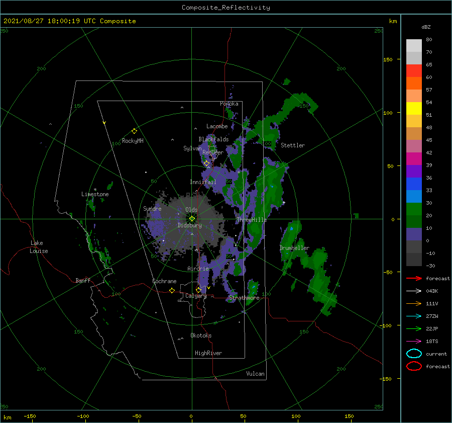Select the slate 0-10 dBZ color swatch
Image resolution: width=452 pixels, height=423 pixels.
point(414,234)
